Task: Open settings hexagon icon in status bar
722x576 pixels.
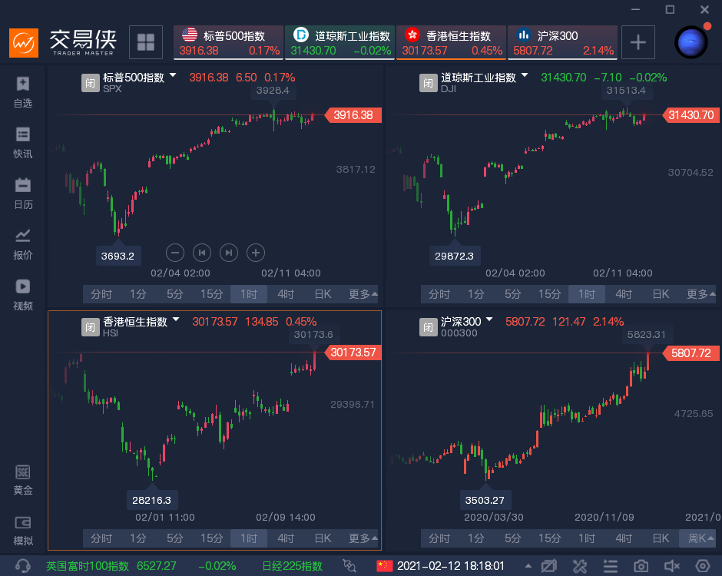Action: click(x=703, y=565)
